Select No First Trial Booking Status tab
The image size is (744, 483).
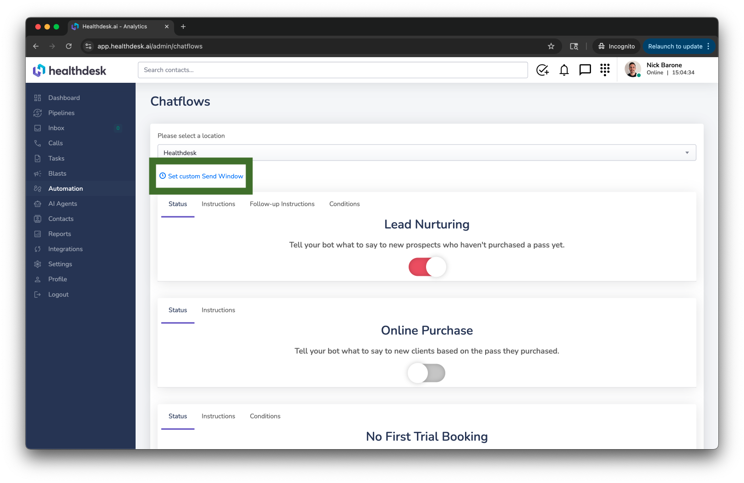(178, 416)
